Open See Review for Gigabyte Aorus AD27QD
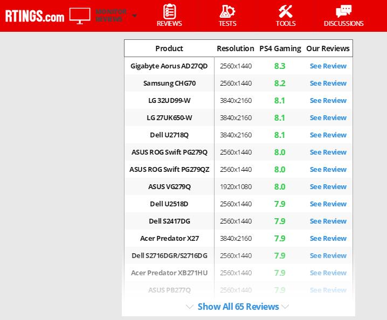 (x=328, y=66)
